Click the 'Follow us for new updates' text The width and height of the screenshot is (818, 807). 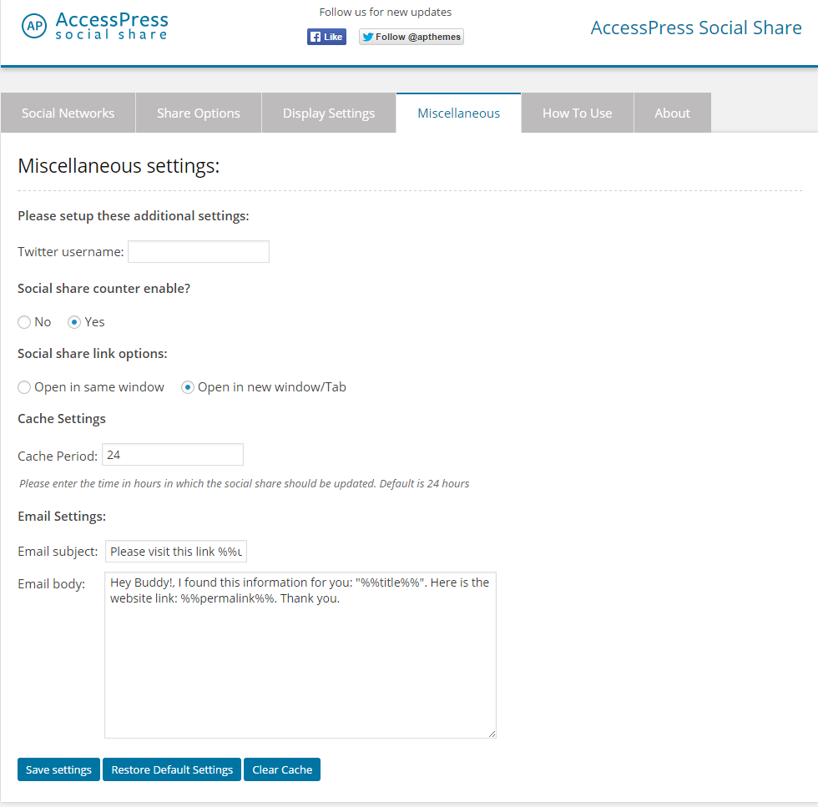coord(386,12)
